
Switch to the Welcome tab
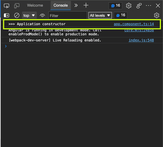point(35,5)
